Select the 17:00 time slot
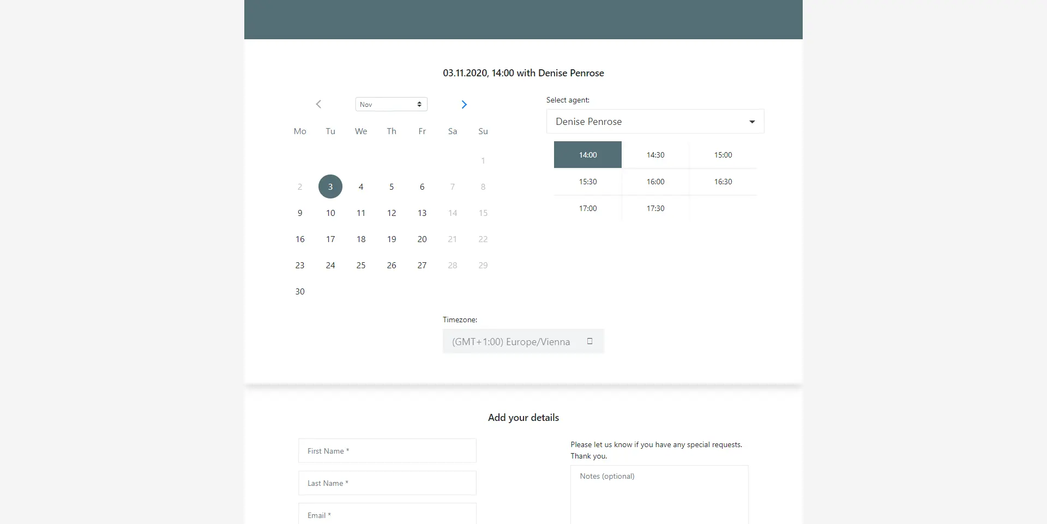 tap(588, 208)
